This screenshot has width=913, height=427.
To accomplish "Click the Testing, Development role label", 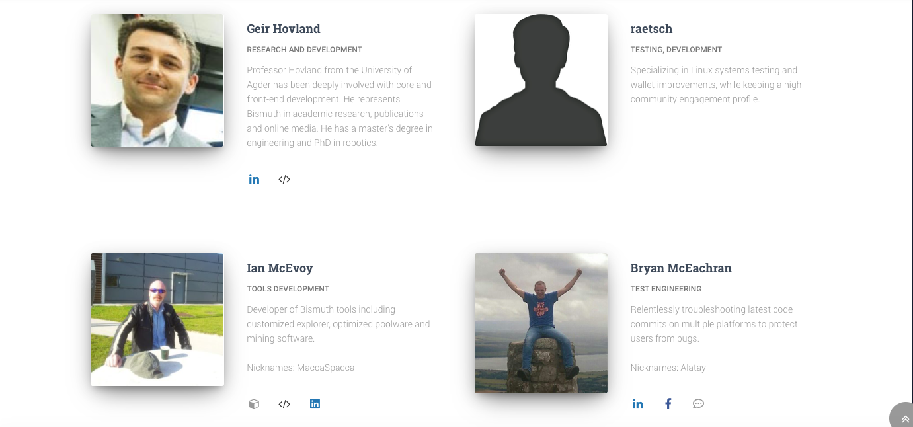I will pos(676,50).
